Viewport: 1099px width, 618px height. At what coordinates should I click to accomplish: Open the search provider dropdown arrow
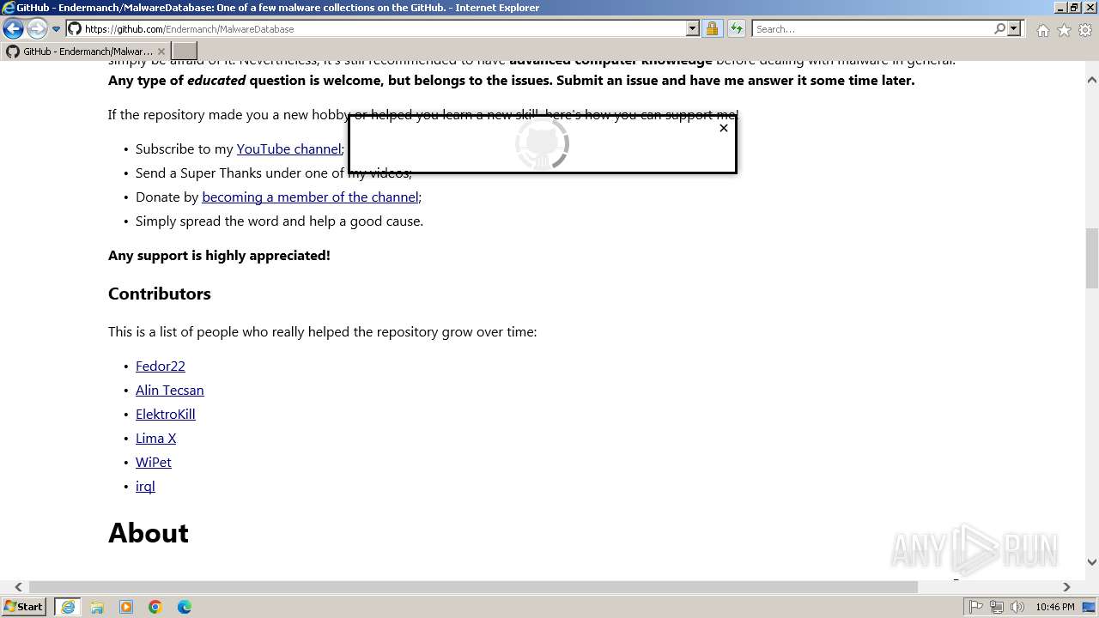coord(1014,28)
